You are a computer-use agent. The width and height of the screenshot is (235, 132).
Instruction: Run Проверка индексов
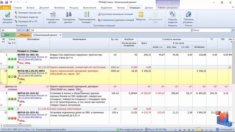click(x=26, y=17)
